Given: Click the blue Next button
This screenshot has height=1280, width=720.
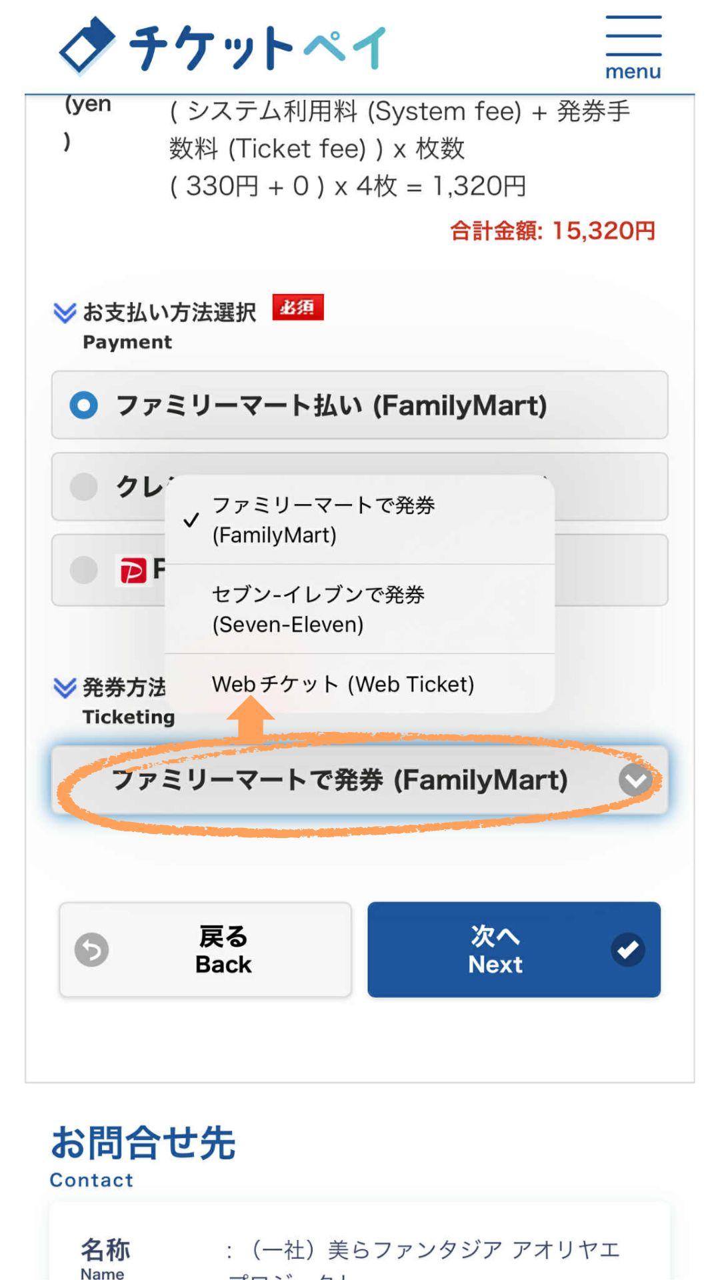Looking at the screenshot, I should point(514,950).
